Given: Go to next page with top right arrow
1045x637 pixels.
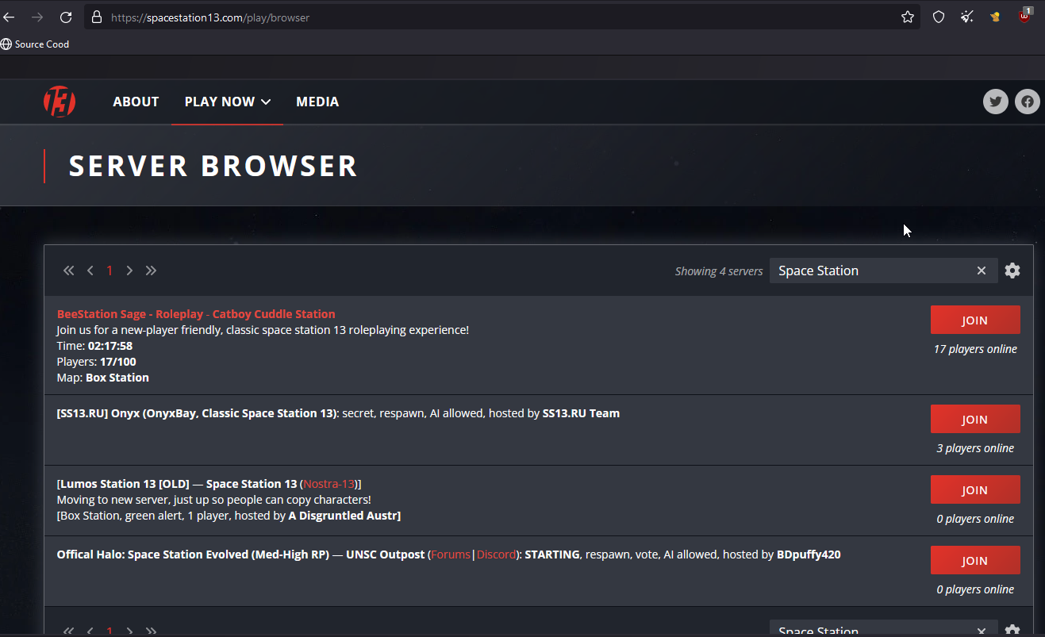Looking at the screenshot, I should coord(129,271).
